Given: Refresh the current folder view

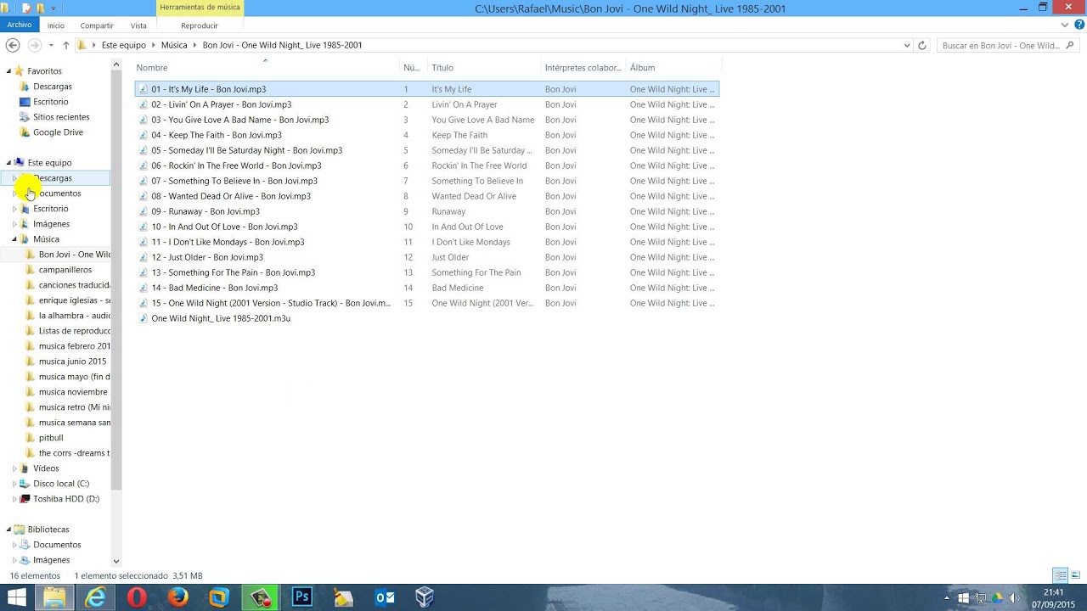Looking at the screenshot, I should pyautogui.click(x=922, y=45).
